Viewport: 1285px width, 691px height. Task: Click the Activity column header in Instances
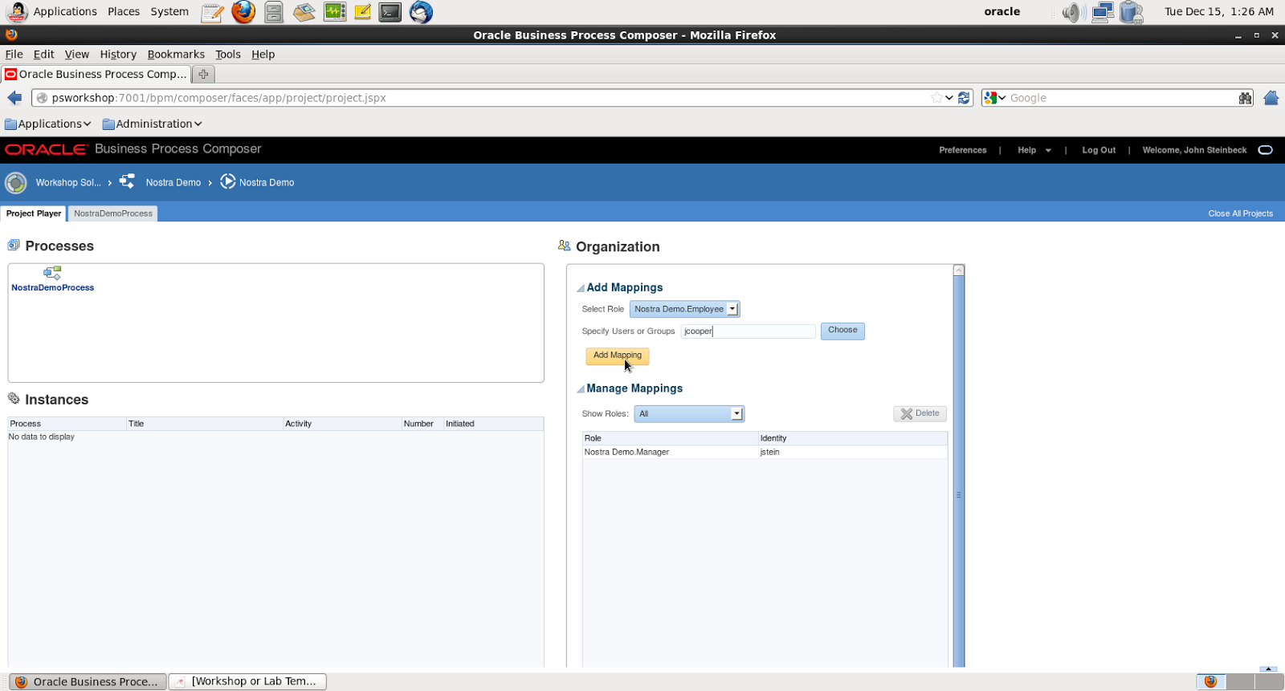[342, 424]
